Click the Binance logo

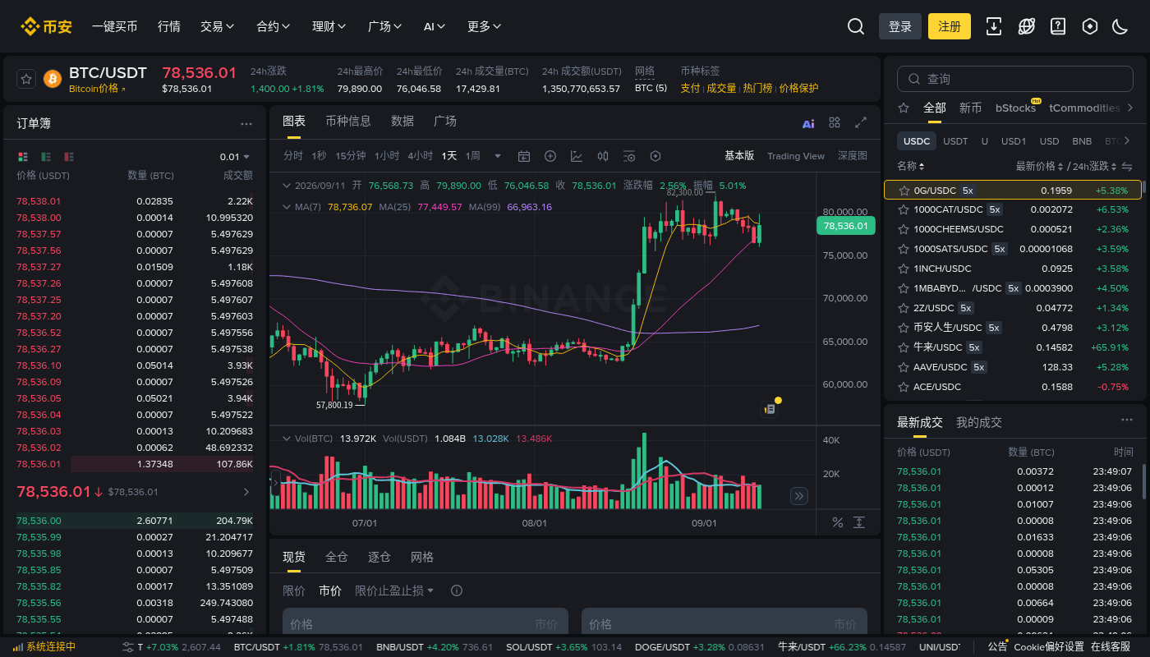[x=47, y=26]
